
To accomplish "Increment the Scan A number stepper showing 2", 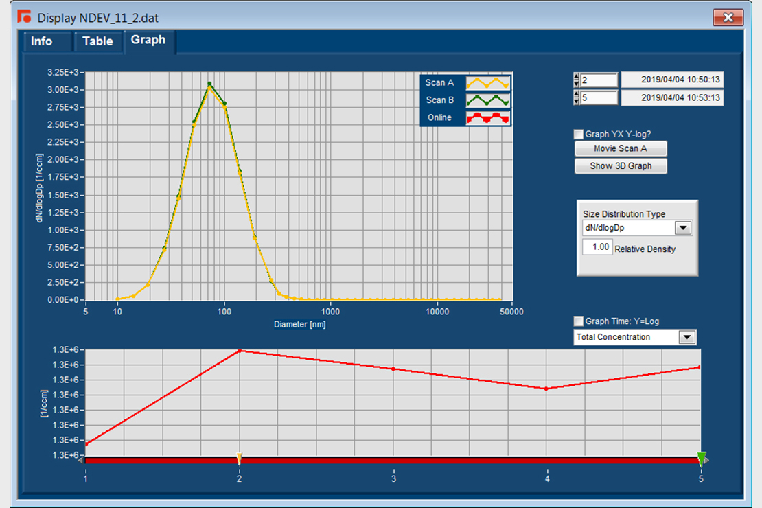I will (x=577, y=77).
